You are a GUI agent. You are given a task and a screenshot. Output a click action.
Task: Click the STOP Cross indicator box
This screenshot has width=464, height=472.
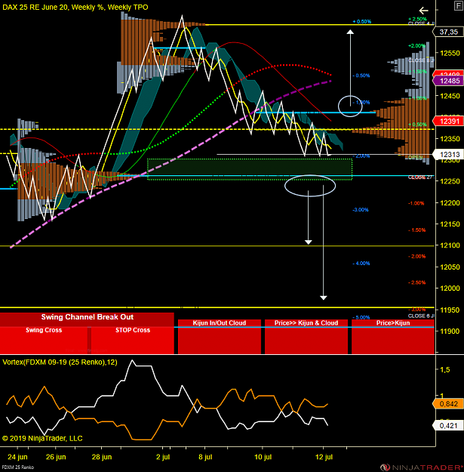pos(133,340)
